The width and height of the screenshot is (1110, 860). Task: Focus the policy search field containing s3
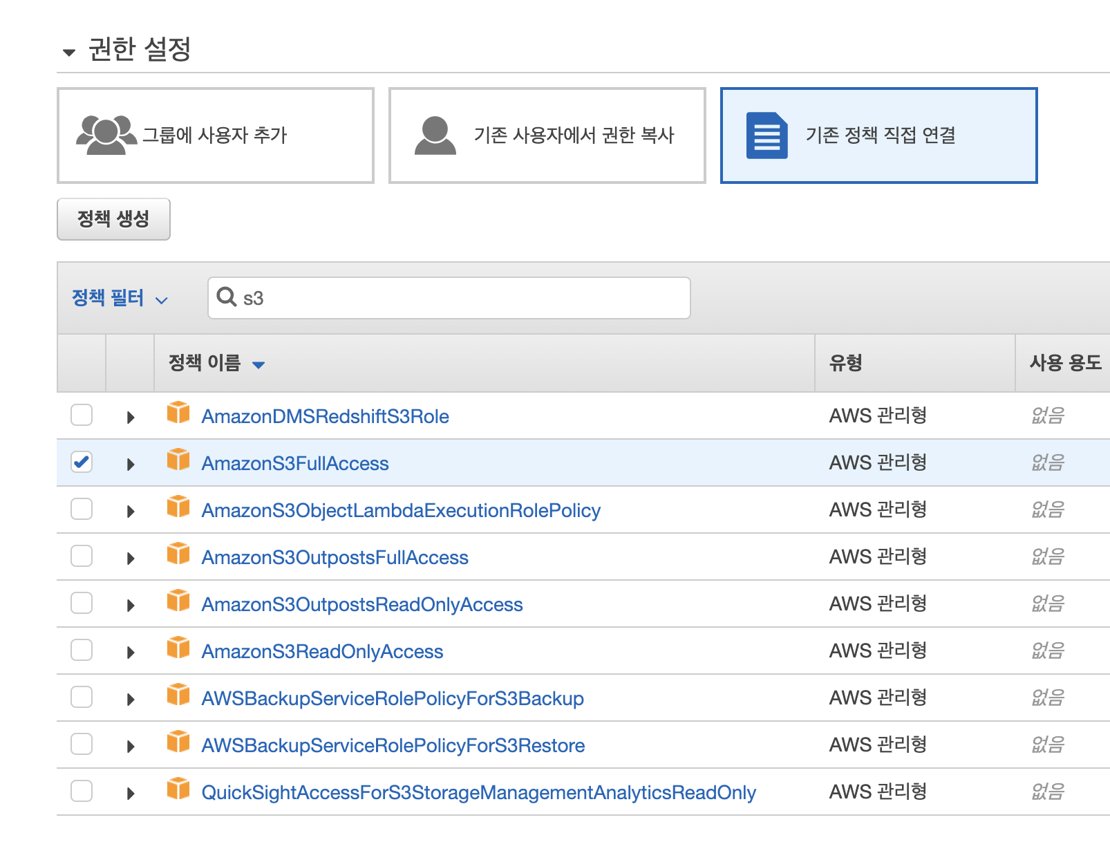pyautogui.click(x=449, y=298)
